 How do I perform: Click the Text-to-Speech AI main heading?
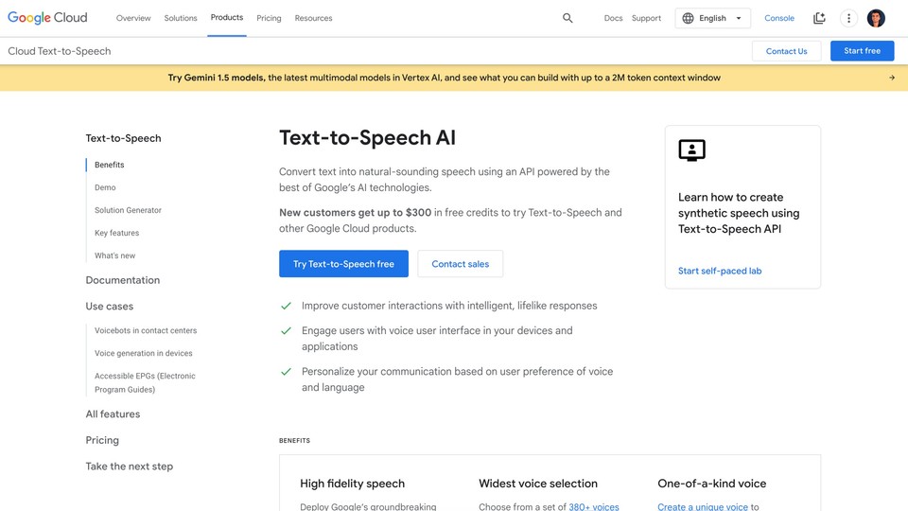click(x=367, y=138)
